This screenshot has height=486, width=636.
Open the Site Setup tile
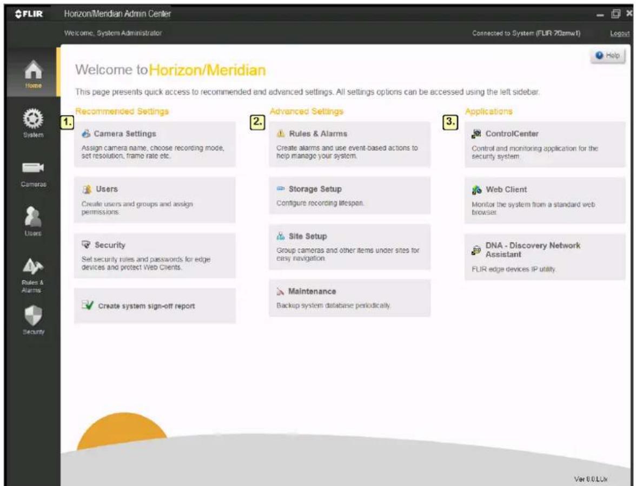coord(349,247)
